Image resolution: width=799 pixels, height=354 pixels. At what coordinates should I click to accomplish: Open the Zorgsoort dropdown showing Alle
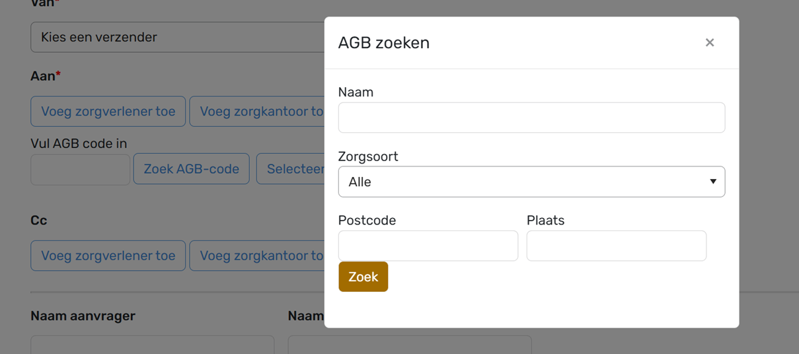point(531,182)
